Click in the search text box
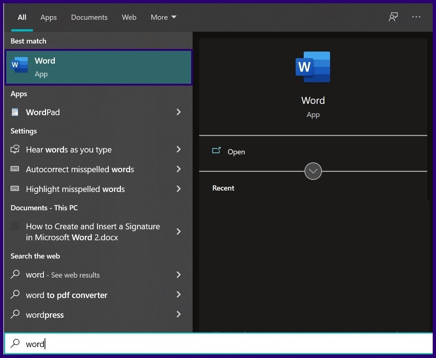 tap(219, 344)
